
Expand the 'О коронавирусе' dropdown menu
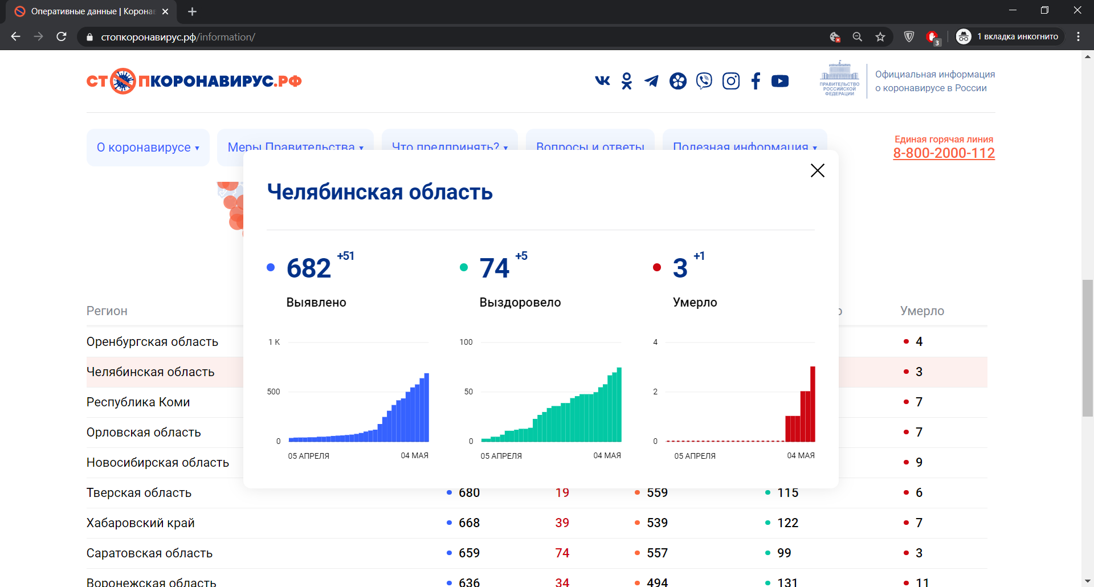point(148,148)
